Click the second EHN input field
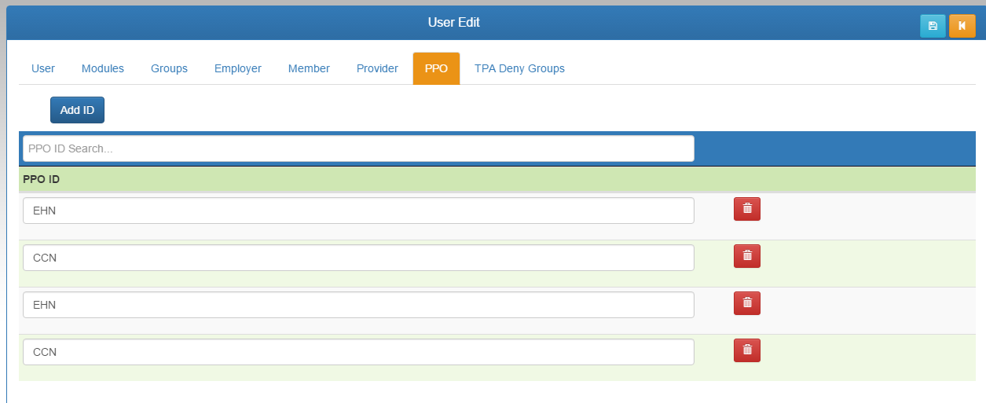This screenshot has height=403, width=986. click(x=358, y=305)
